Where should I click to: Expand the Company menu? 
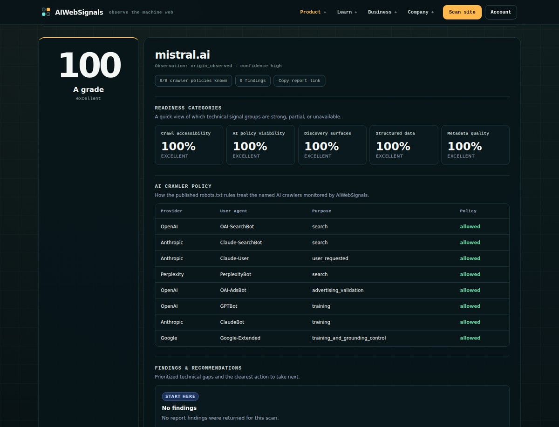click(x=421, y=12)
